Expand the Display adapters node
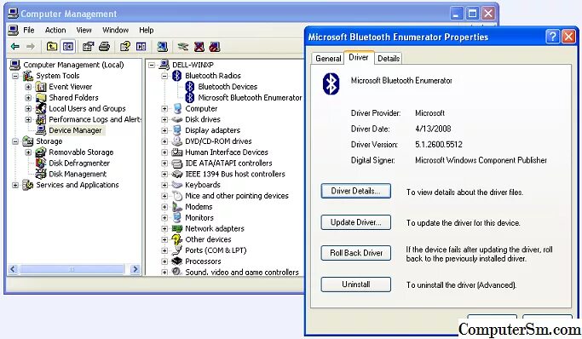Screen dimensions: 582x339 (x=164, y=130)
